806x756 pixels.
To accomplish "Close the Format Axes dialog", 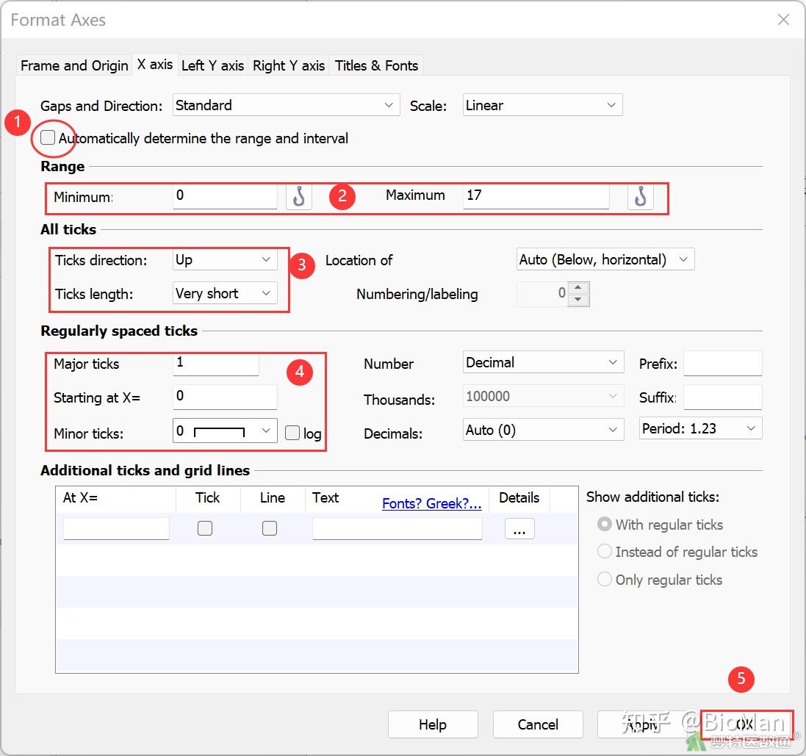I will click(x=783, y=20).
